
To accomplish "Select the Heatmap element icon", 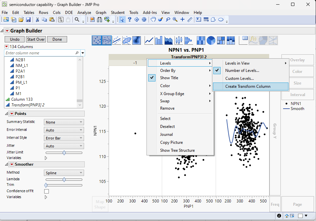I will [201, 40].
